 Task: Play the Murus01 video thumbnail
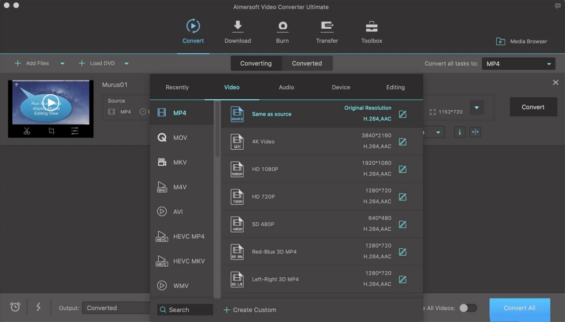(51, 102)
